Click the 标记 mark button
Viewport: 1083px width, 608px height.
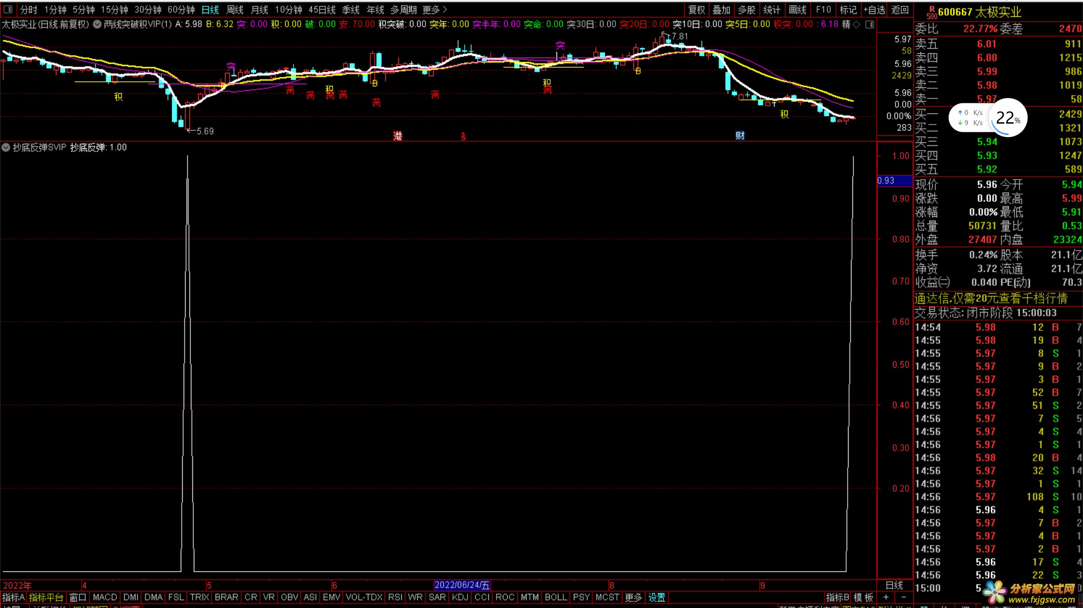[x=848, y=10]
